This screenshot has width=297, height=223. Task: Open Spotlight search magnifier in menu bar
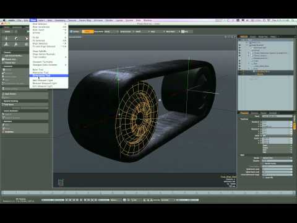[293, 20]
